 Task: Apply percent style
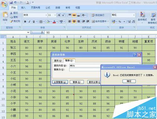pos(120,22)
